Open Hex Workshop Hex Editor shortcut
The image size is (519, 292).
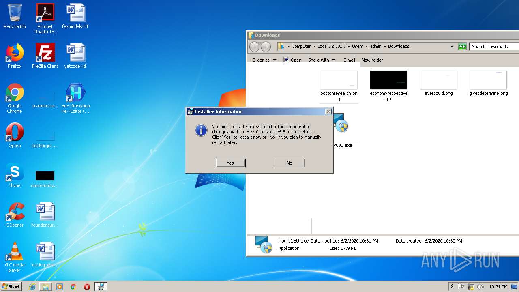coord(75,98)
